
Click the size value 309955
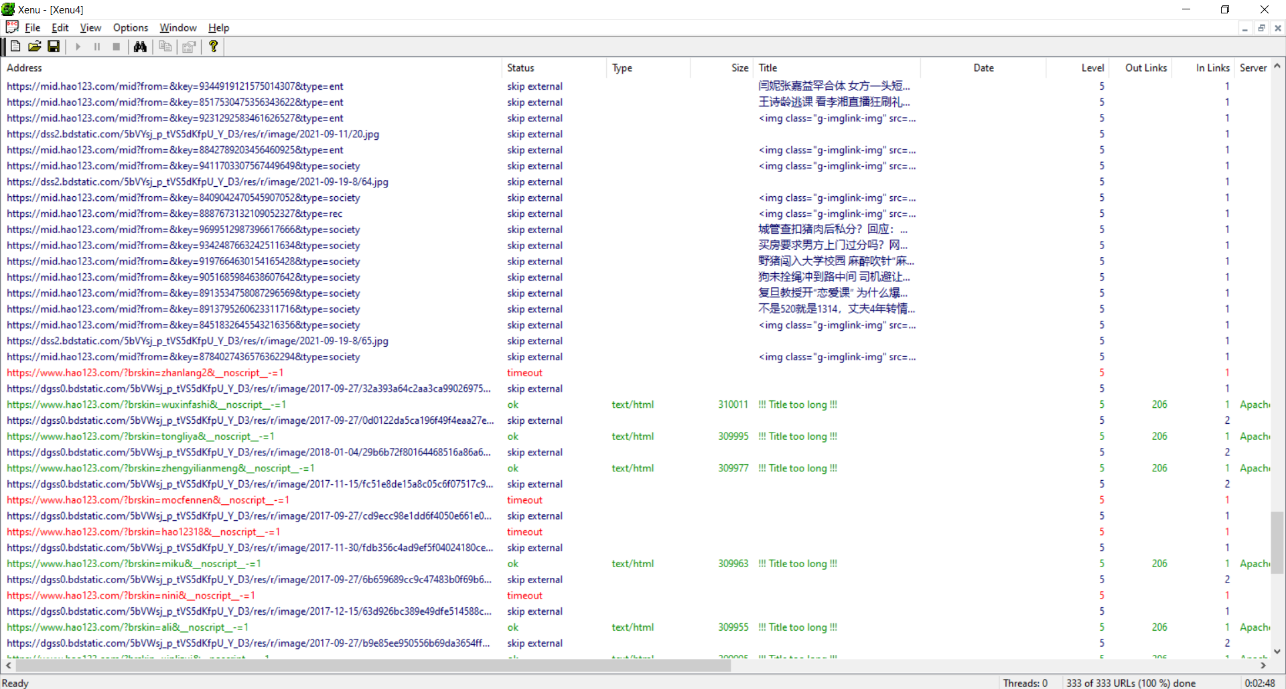coord(733,627)
